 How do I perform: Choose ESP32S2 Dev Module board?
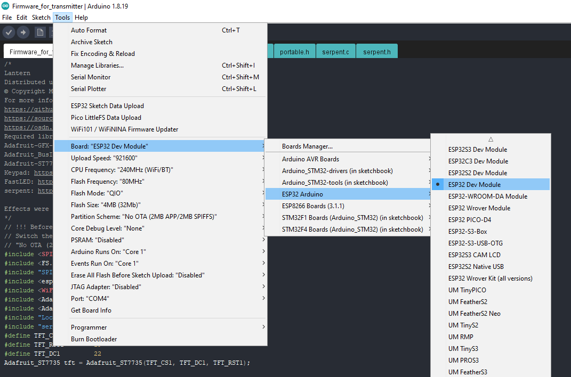[x=490, y=173]
